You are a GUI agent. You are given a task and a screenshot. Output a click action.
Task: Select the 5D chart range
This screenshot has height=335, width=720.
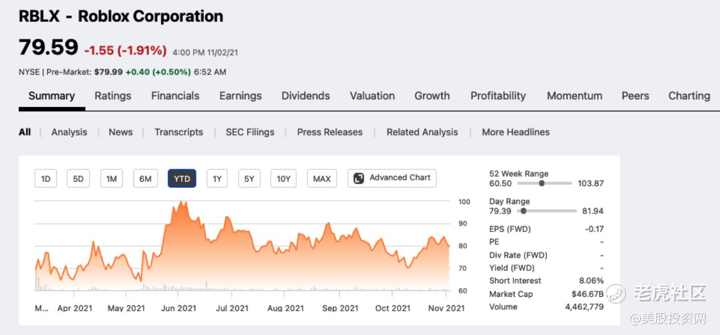click(78, 179)
